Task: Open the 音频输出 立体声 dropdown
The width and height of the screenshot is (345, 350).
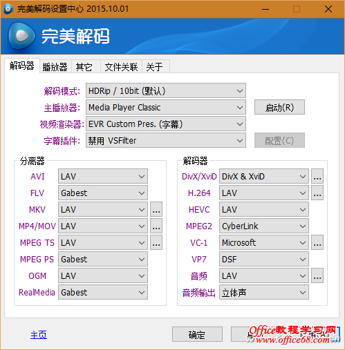Action: point(264,292)
